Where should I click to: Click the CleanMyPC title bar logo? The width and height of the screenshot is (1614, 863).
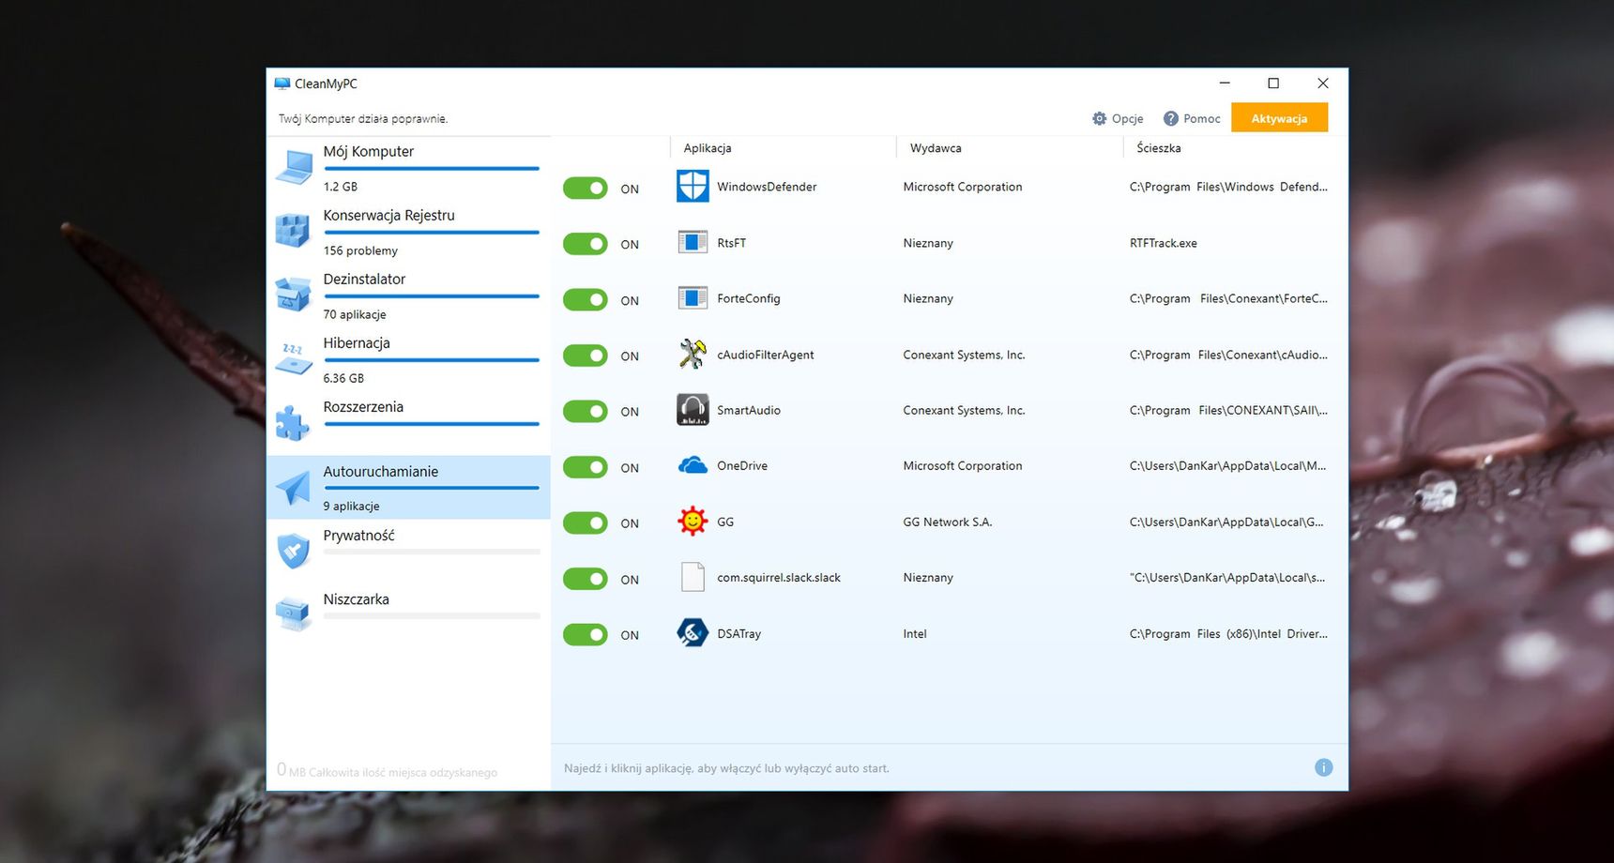point(282,83)
